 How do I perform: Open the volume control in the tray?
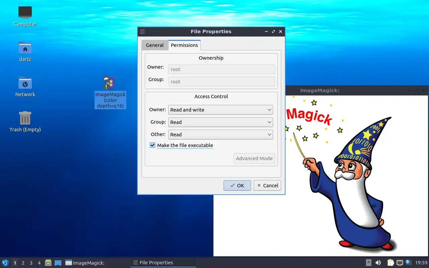(x=378, y=263)
